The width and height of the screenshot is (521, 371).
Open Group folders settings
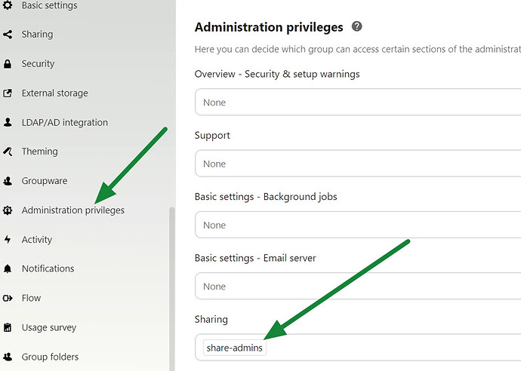(x=50, y=357)
